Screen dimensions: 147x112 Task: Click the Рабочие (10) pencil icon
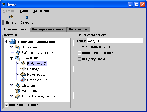click(23, 63)
